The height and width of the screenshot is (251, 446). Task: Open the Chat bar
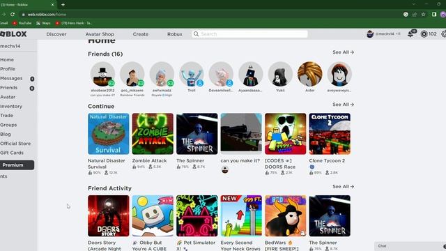[410, 246]
